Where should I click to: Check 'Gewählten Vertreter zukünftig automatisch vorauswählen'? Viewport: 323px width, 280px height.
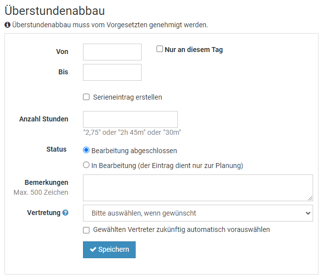[x=86, y=230]
